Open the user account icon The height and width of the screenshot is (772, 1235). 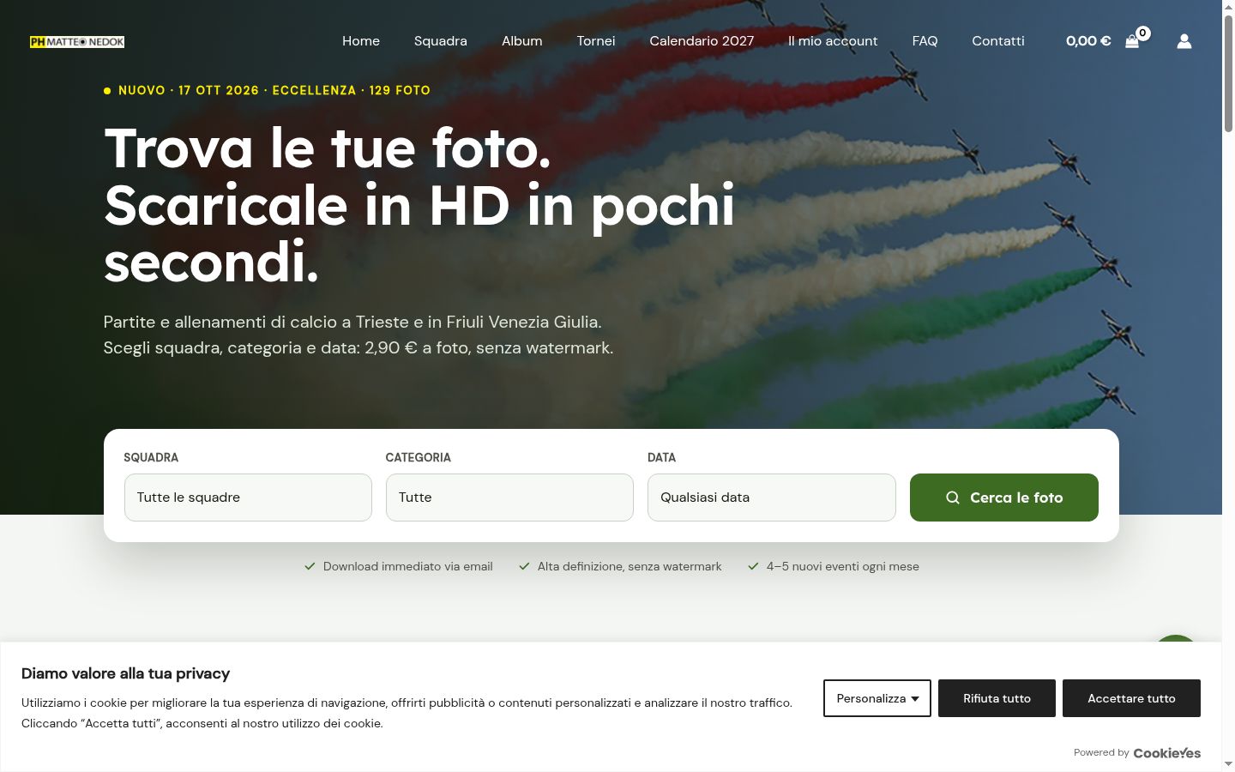(1184, 41)
